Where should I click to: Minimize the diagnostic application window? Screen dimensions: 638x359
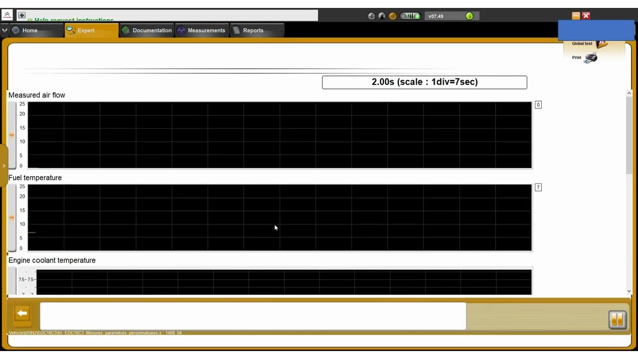576,16
